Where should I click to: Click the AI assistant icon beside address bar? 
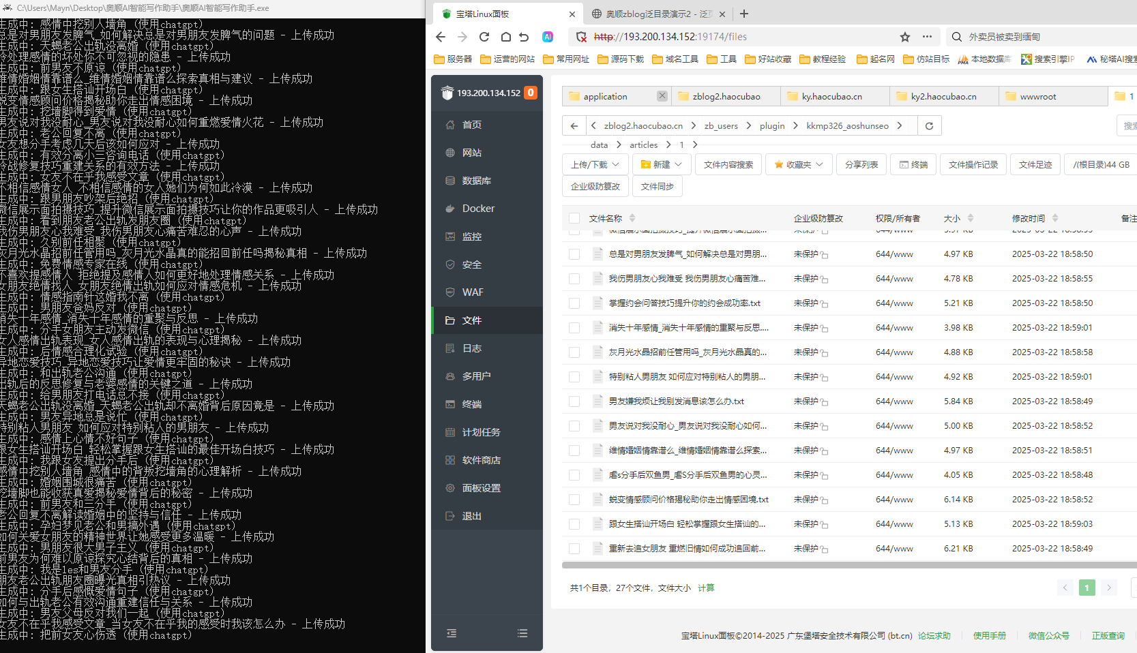click(548, 37)
